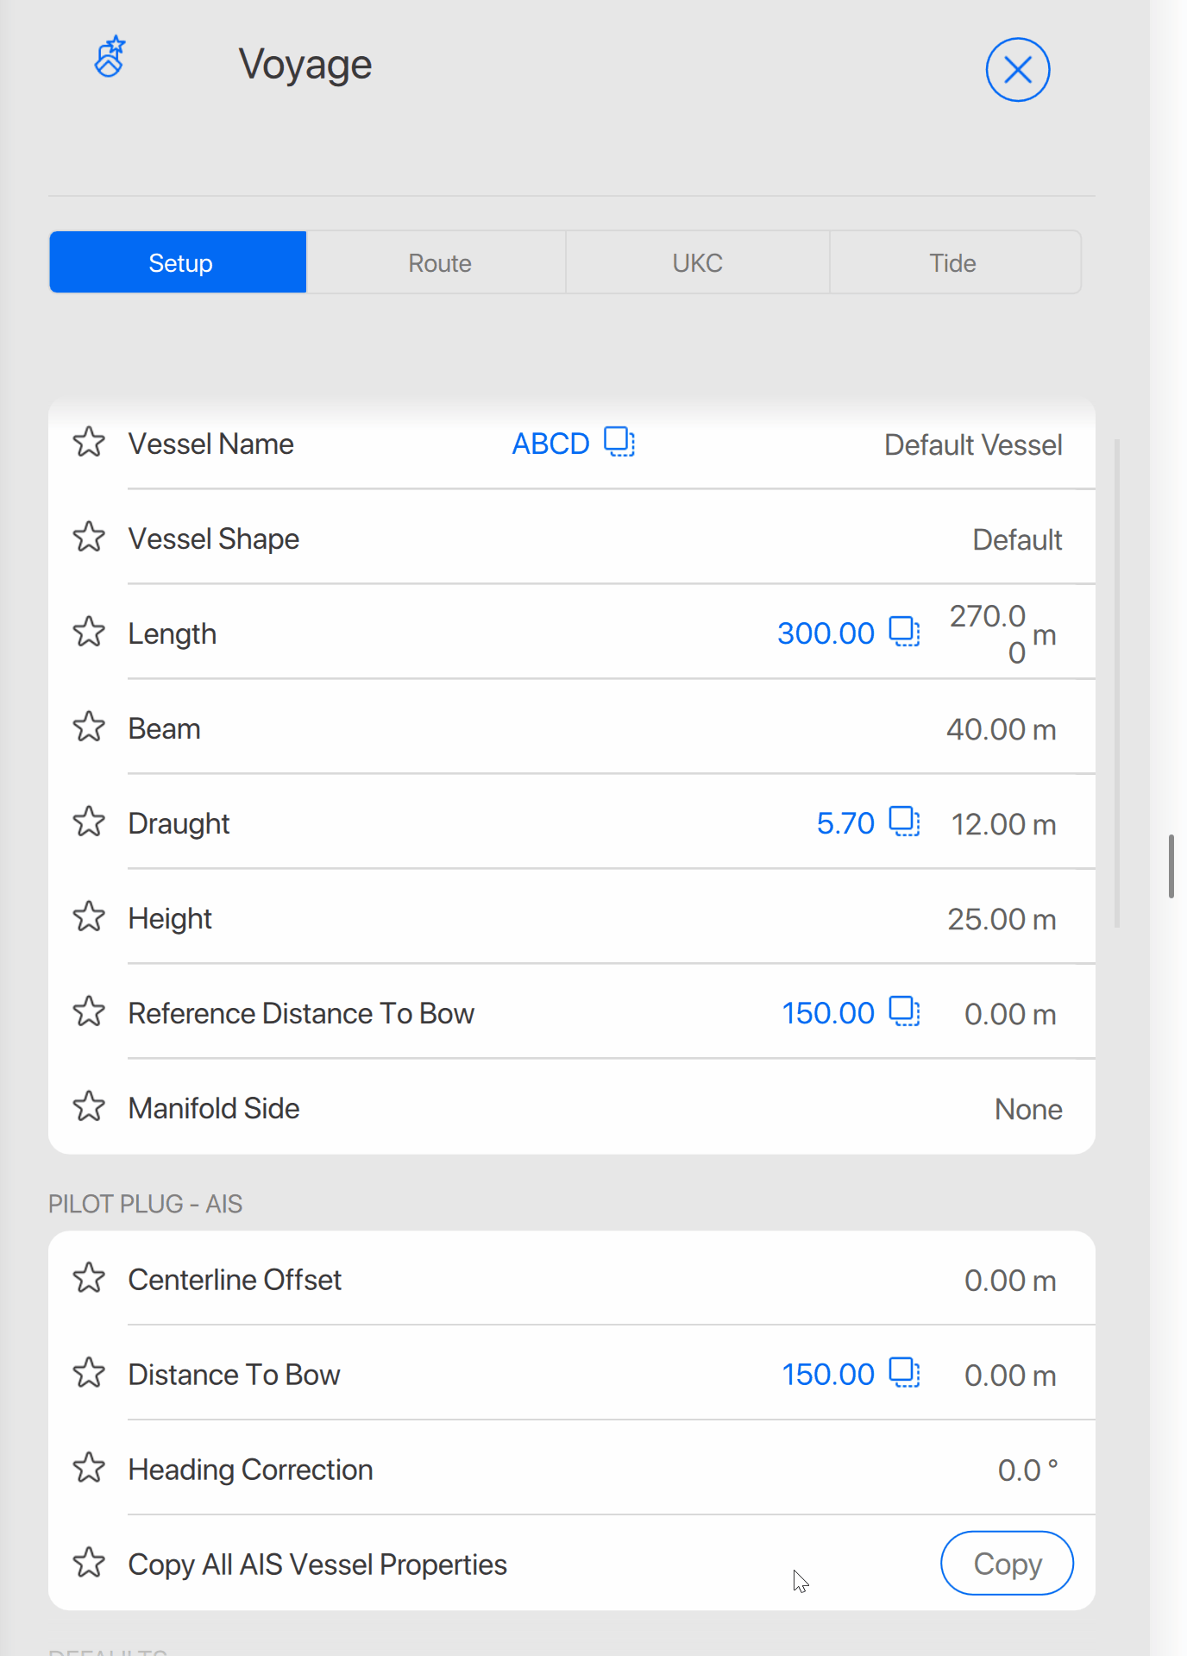Click the favorites pilot icon beside Voyage
Viewport: 1187px width, 1656px height.
110,58
